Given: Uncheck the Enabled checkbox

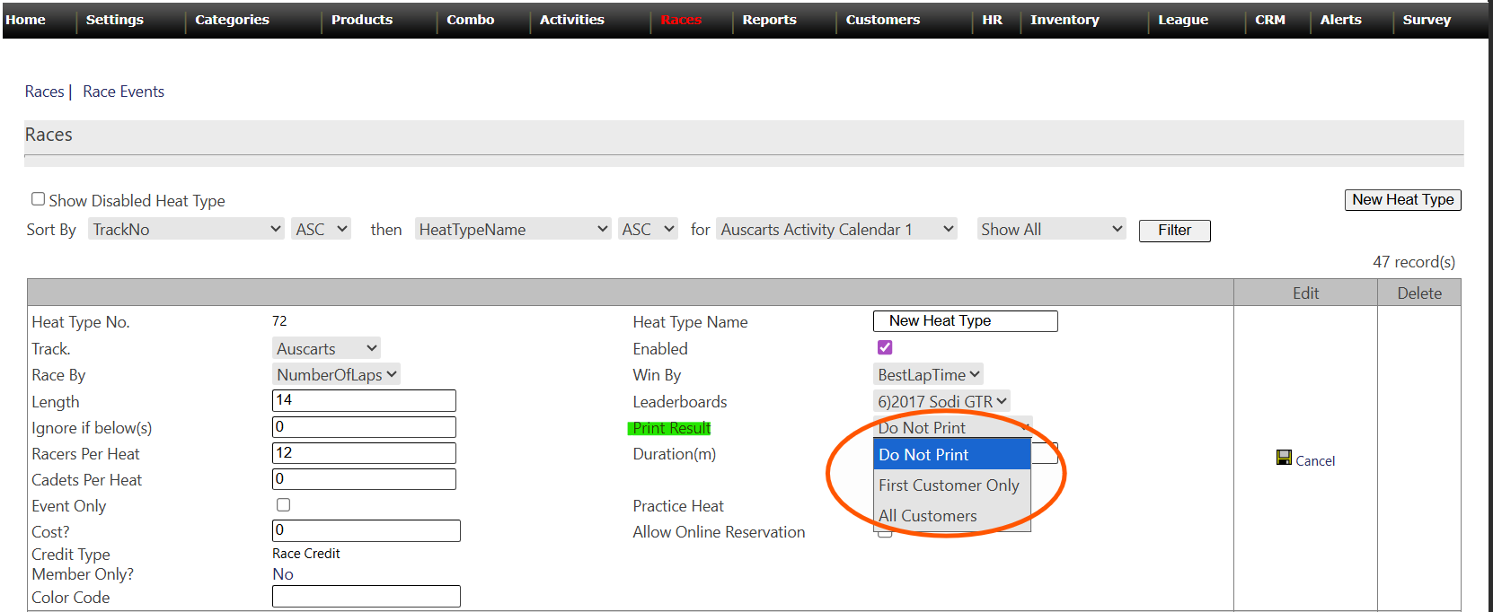Looking at the screenshot, I should pyautogui.click(x=885, y=347).
